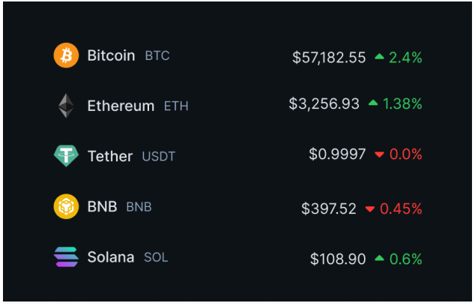Click the SOL ticker symbol

tap(156, 258)
